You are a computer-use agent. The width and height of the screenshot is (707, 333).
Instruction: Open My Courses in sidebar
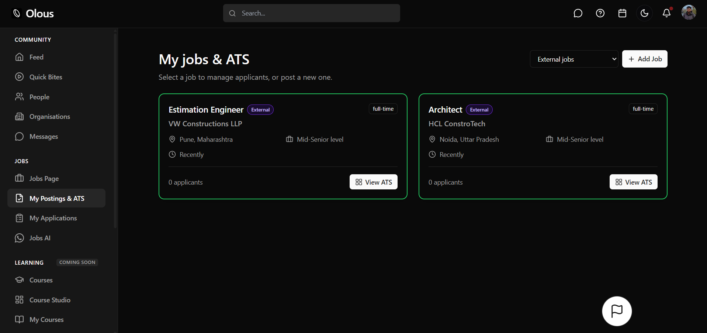tap(56, 320)
